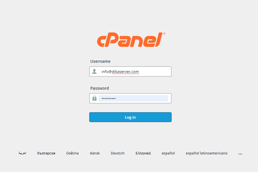Screen dimensions: 258x172
Task: Click the Password label
Action: click(x=100, y=88)
